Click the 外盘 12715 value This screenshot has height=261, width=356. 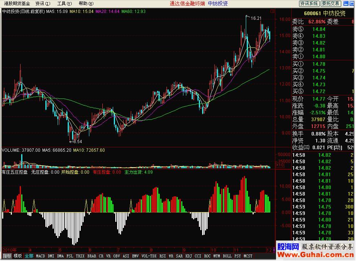click(318, 126)
